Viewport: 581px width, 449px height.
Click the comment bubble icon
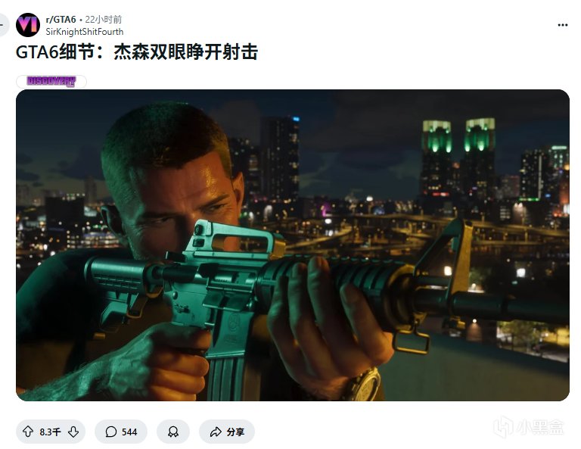click(x=110, y=432)
